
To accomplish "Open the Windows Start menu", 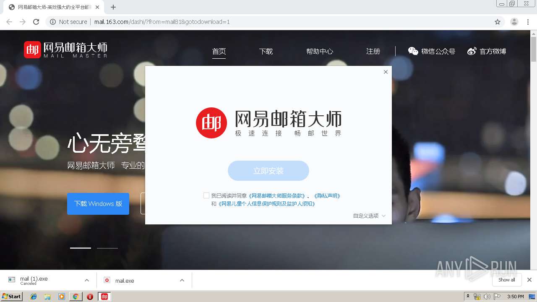I will pos(11,296).
